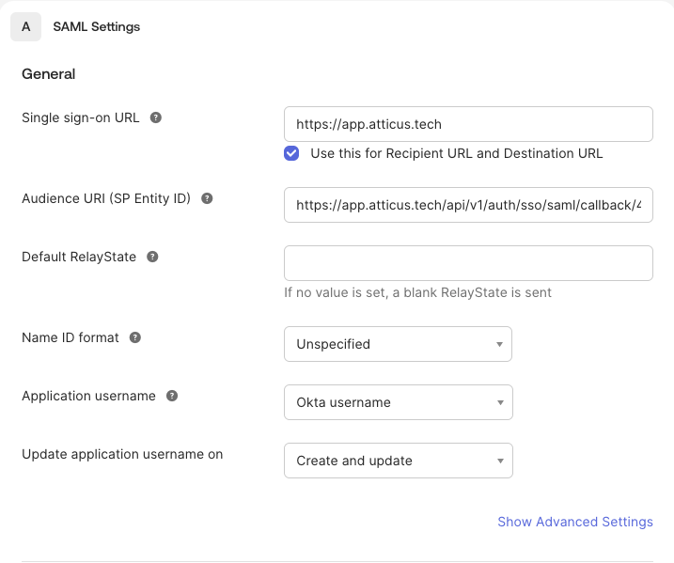Click the help icon beside Single sign-on URL

(x=156, y=117)
